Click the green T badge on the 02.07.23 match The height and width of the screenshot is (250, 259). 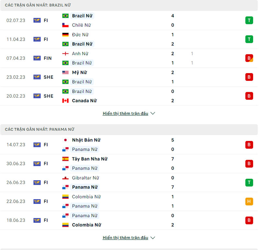click(249, 20)
